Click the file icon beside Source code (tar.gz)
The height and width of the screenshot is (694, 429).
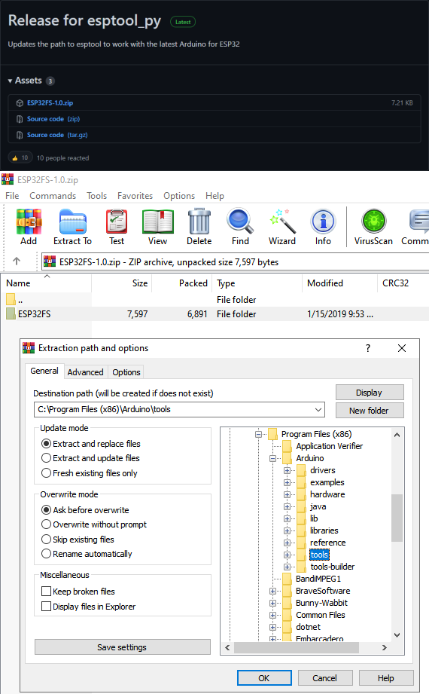click(x=20, y=135)
